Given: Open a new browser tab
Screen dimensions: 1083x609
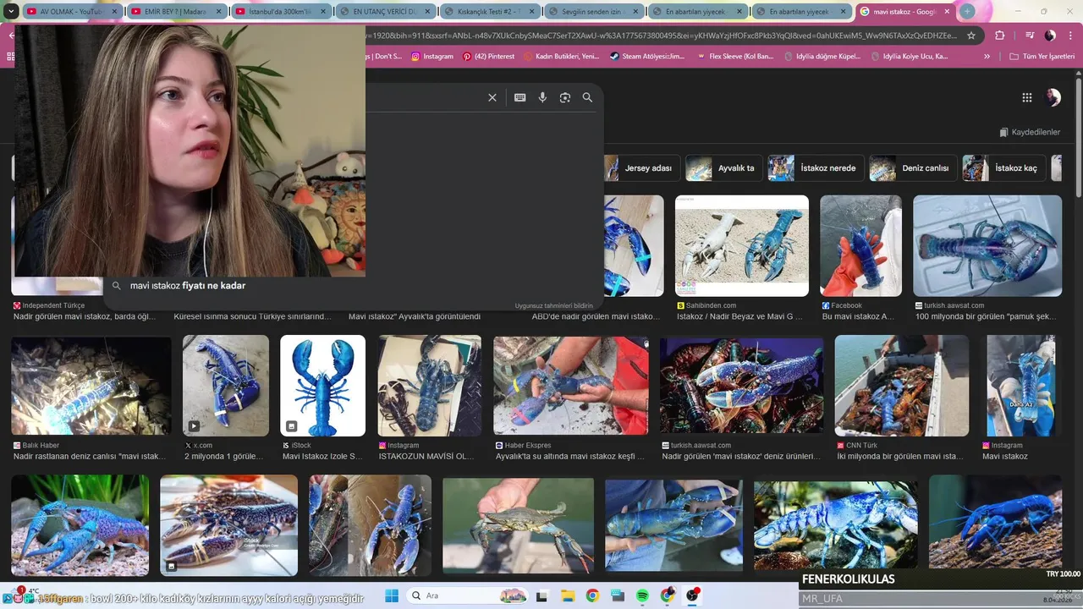Looking at the screenshot, I should pos(967,11).
